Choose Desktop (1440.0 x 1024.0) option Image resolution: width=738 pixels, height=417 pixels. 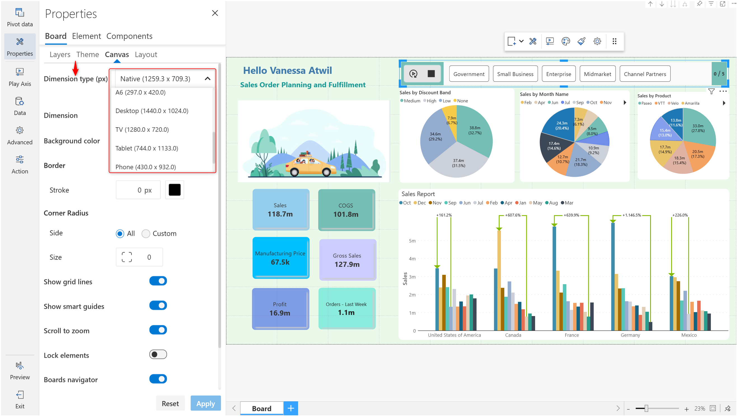click(x=152, y=111)
